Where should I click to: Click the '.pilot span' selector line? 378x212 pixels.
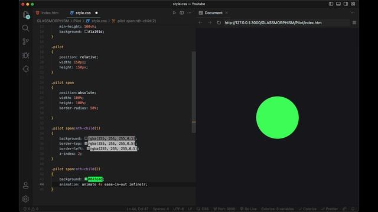[63, 82]
